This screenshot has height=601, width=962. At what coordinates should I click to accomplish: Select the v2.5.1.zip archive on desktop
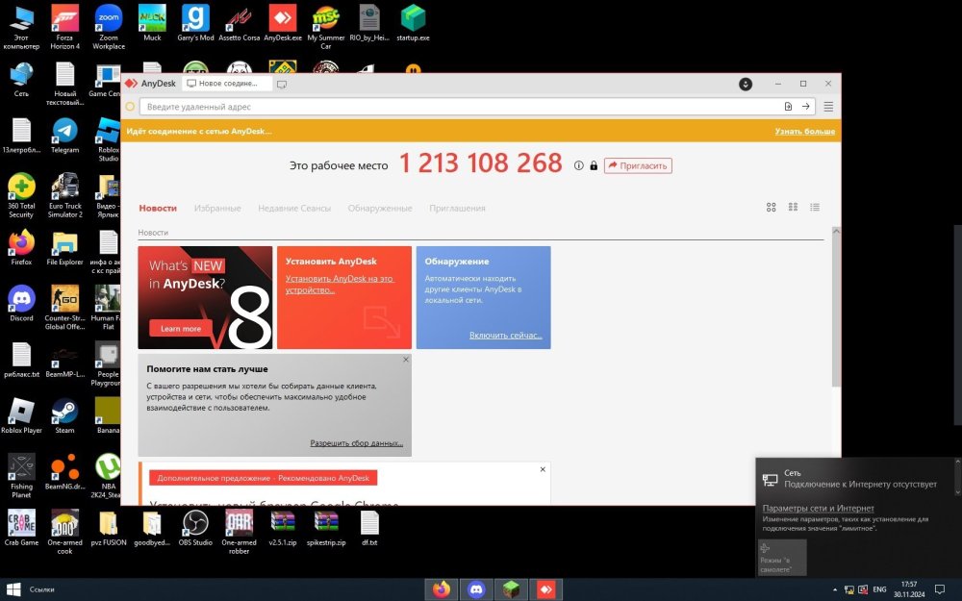point(283,528)
